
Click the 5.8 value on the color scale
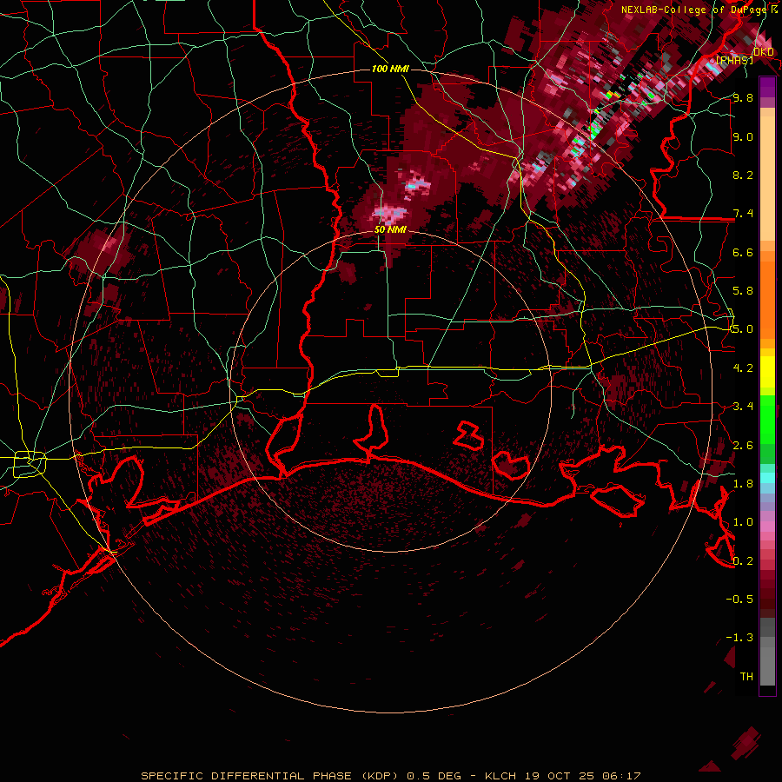coord(743,291)
